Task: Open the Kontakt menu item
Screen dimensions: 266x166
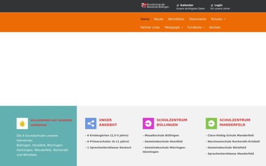Action: (215, 27)
